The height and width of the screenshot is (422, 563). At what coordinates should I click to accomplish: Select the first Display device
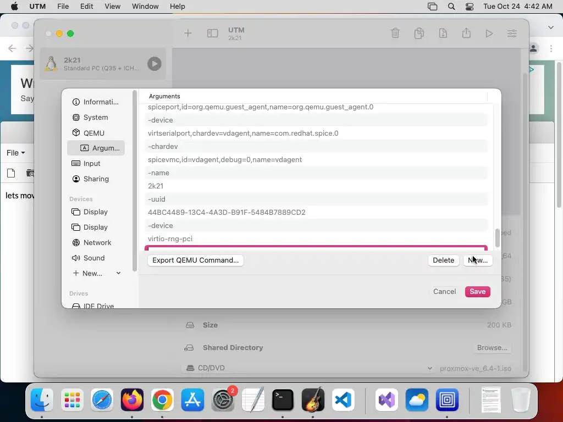coord(96,212)
